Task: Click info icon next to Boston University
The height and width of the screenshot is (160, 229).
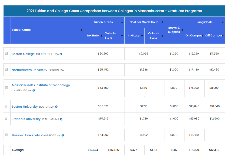Action: (56, 107)
